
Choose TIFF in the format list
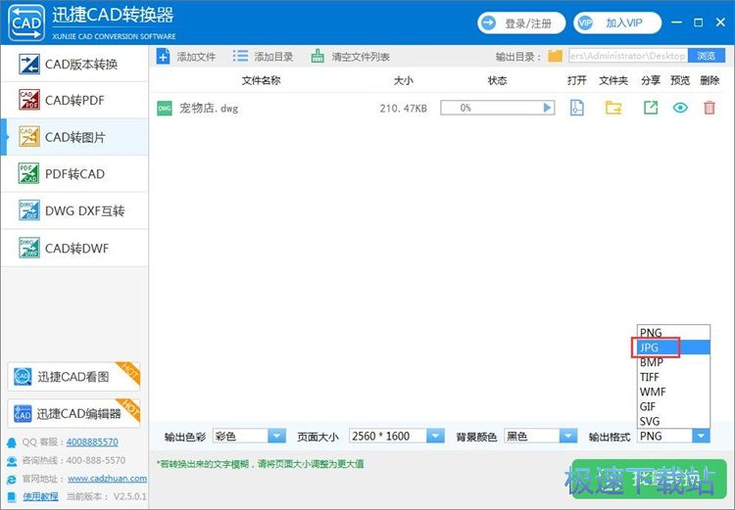click(673, 377)
